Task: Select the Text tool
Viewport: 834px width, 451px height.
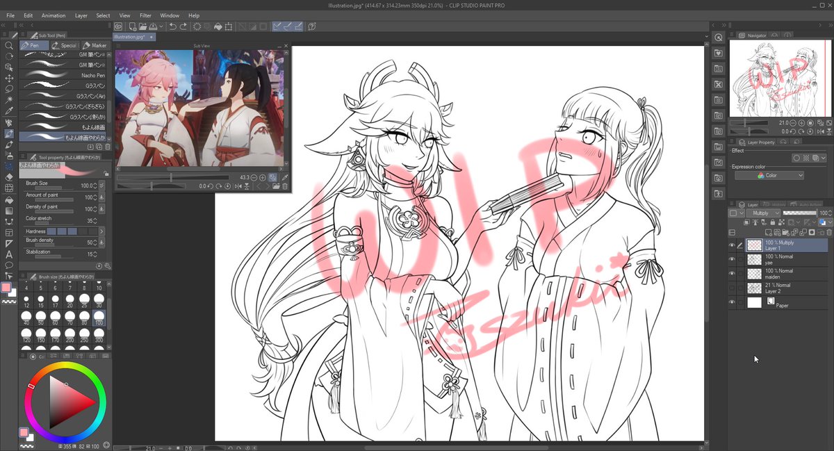Action: point(9,254)
